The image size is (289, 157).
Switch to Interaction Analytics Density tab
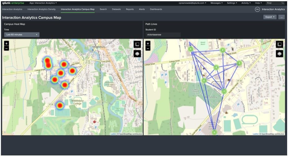[42, 9]
